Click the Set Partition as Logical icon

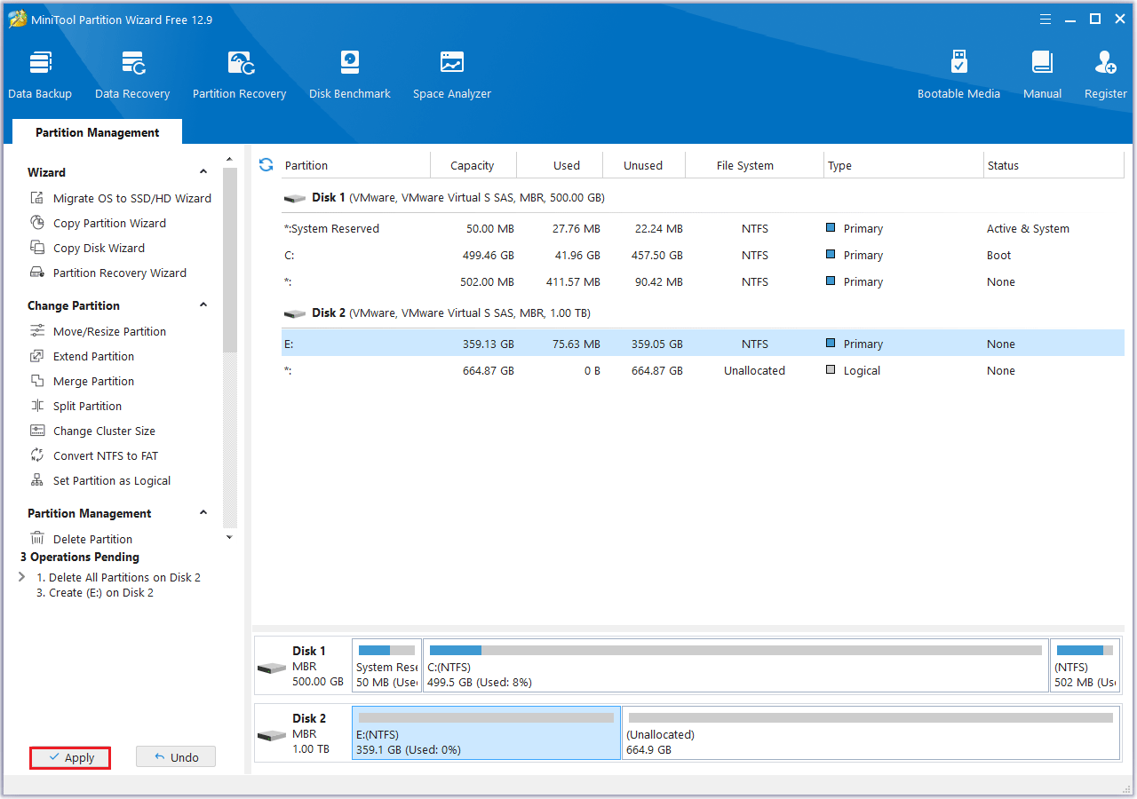coord(37,480)
